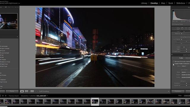Image resolution: width=190 pixels, height=107 pixels.
Task: Set Navigator zoom to FILL
Action: [9, 7]
